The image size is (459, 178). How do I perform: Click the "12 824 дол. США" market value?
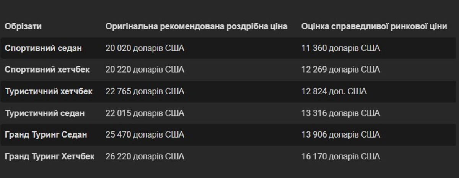click(x=334, y=91)
